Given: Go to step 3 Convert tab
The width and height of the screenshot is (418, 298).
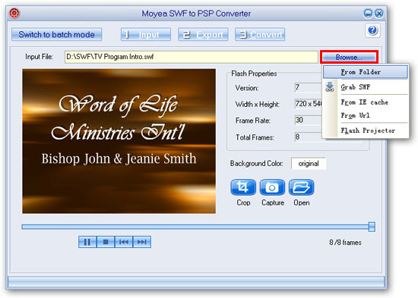Looking at the screenshot, I should pos(260,35).
